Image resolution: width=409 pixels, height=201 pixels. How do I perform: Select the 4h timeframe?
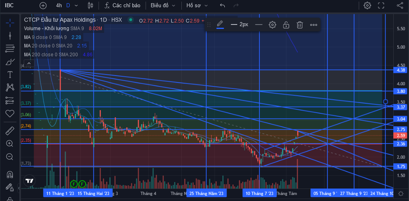click(59, 6)
